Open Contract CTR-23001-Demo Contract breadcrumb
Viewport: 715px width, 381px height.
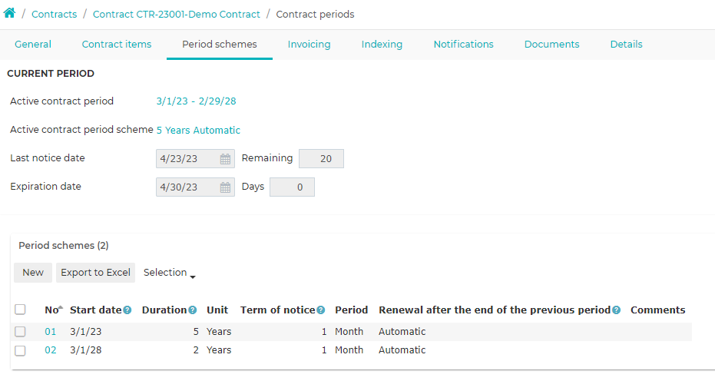click(177, 14)
